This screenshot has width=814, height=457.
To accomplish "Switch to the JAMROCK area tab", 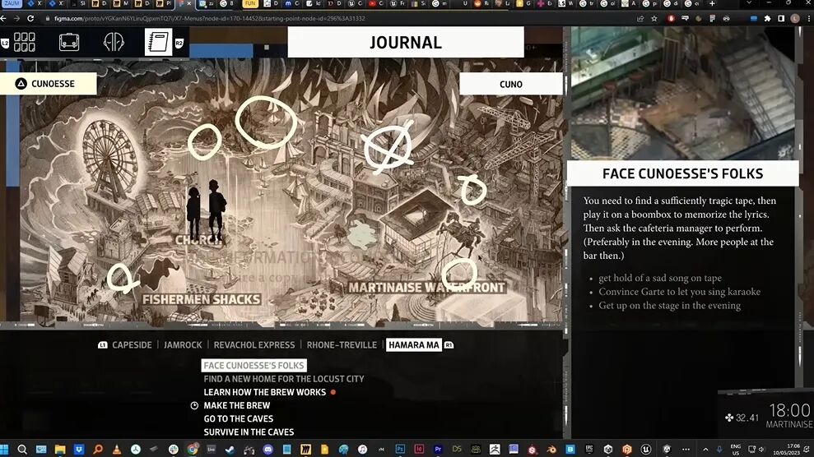I will click(x=183, y=345).
